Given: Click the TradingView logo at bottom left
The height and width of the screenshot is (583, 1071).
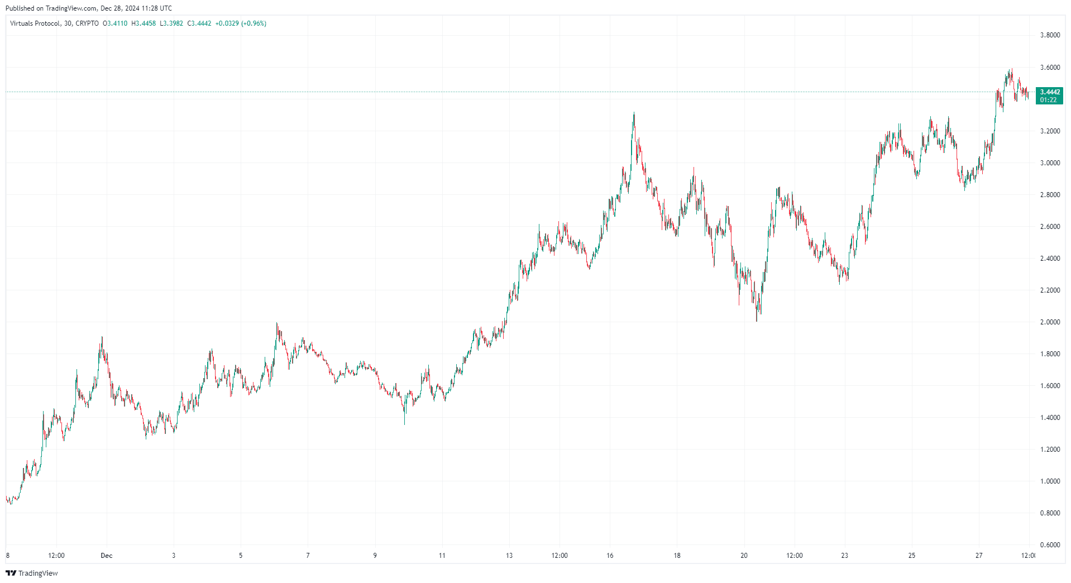Looking at the screenshot, I should click(x=32, y=573).
